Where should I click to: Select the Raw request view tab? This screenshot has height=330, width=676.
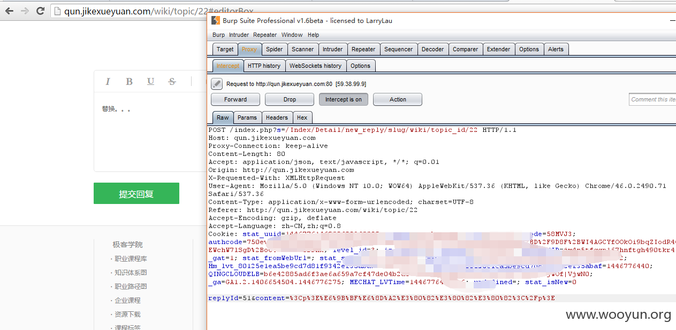point(223,117)
